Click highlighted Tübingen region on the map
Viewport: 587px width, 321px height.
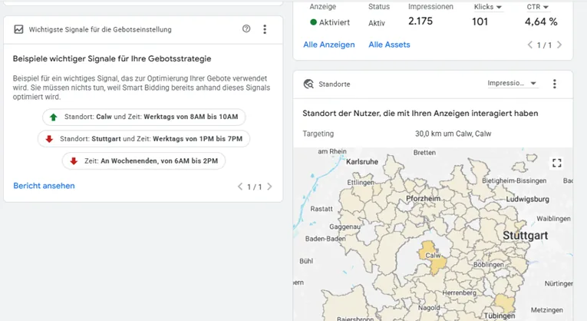click(505, 303)
